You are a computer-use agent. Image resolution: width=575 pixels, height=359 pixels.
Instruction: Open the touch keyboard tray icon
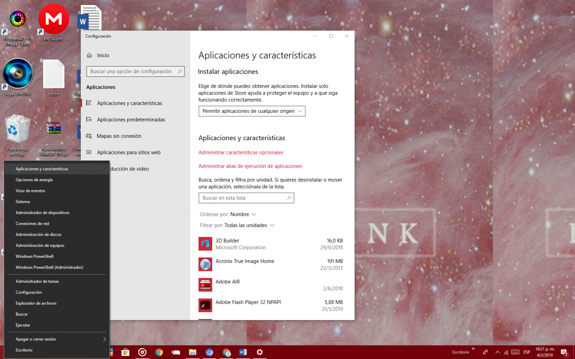(x=515, y=352)
